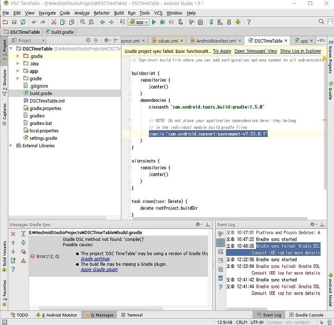
Task: Run the app with green play button
Action: pos(154,22)
